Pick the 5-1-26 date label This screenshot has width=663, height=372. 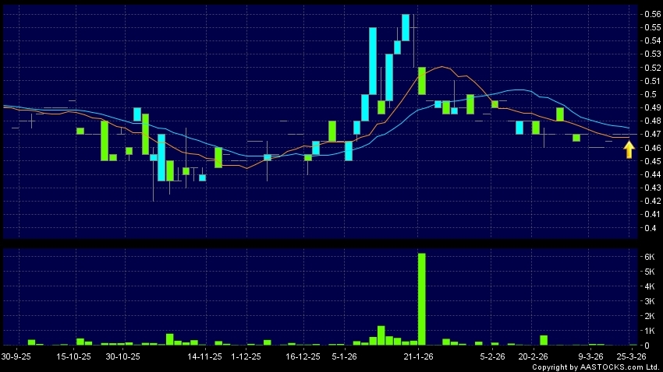345,356
